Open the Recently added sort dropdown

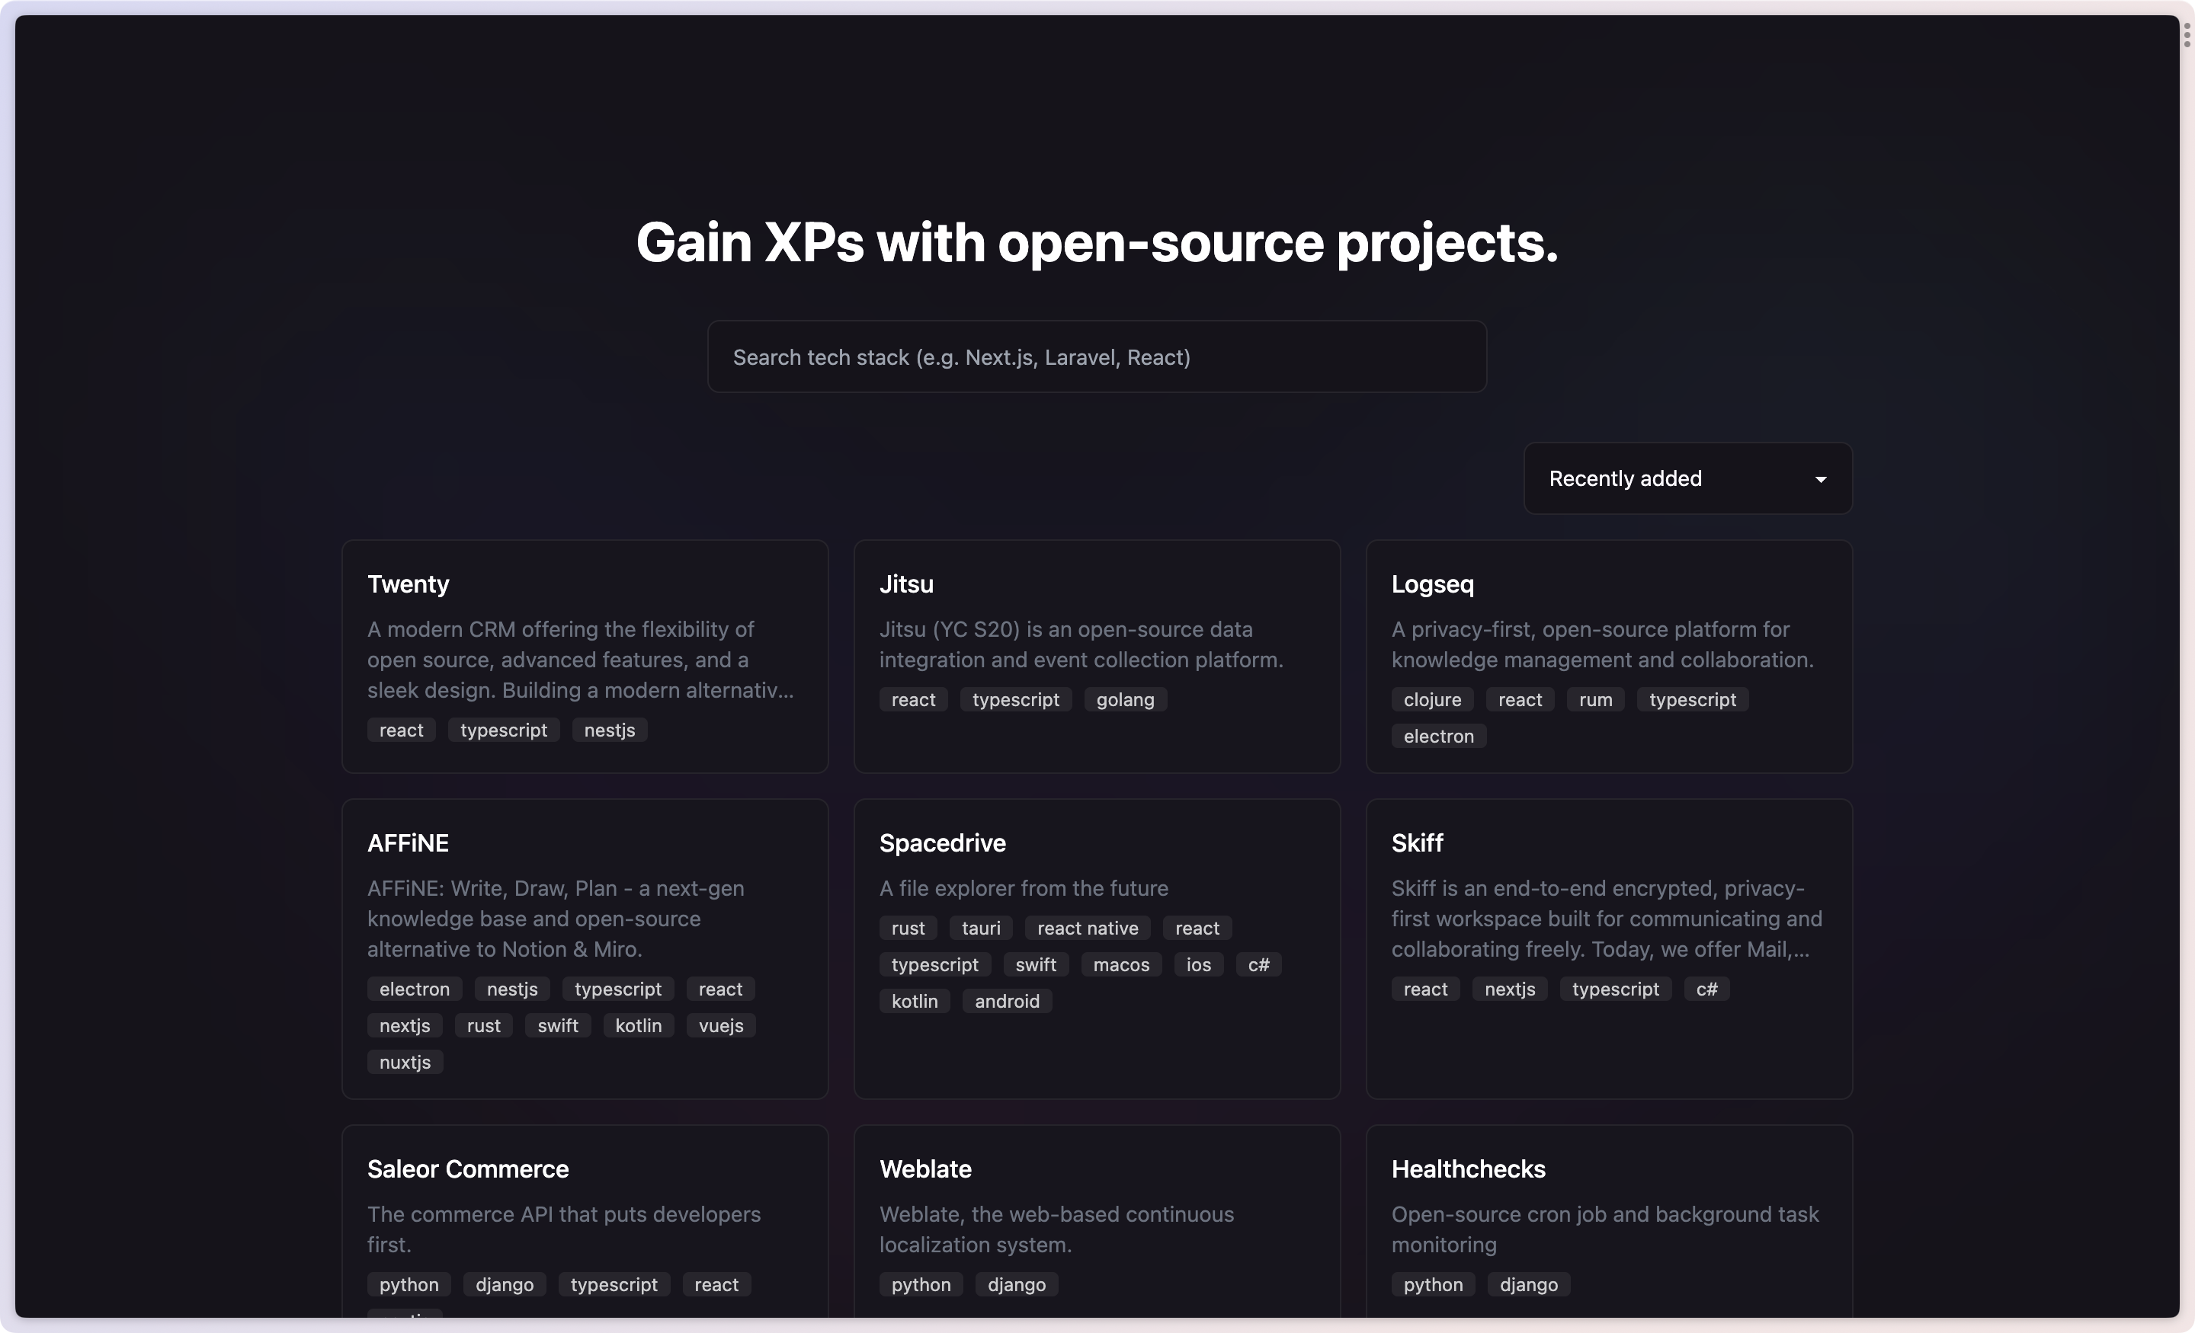click(1687, 478)
